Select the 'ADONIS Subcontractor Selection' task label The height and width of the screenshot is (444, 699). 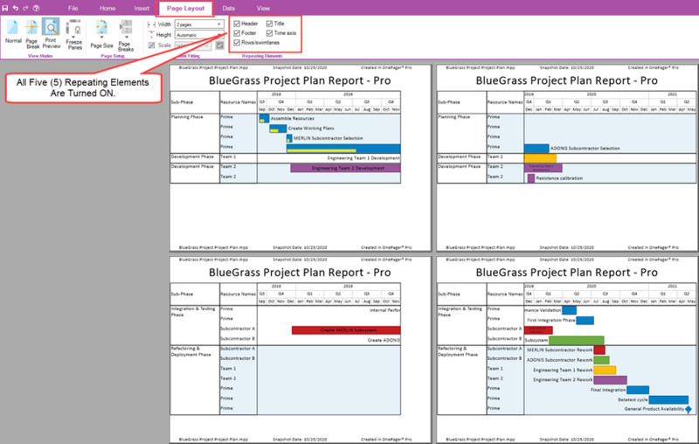click(x=585, y=149)
